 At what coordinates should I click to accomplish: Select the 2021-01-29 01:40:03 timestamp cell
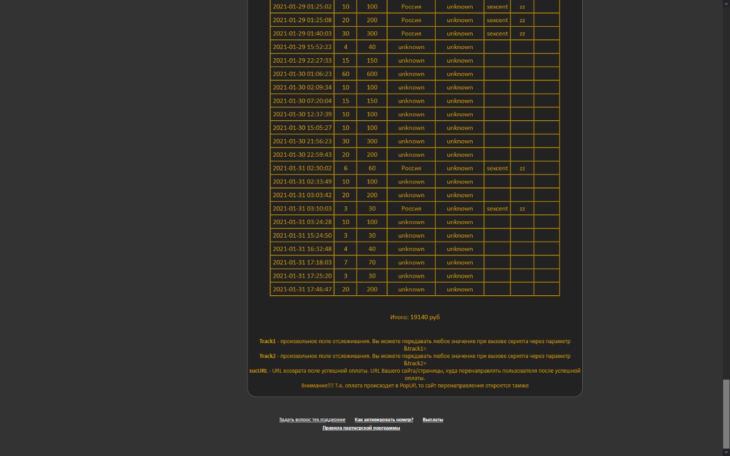coord(302,34)
